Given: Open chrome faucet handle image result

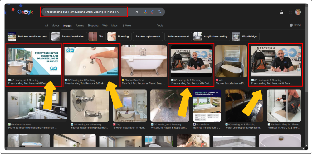Looking at the screenshot, I should pos(90,106).
